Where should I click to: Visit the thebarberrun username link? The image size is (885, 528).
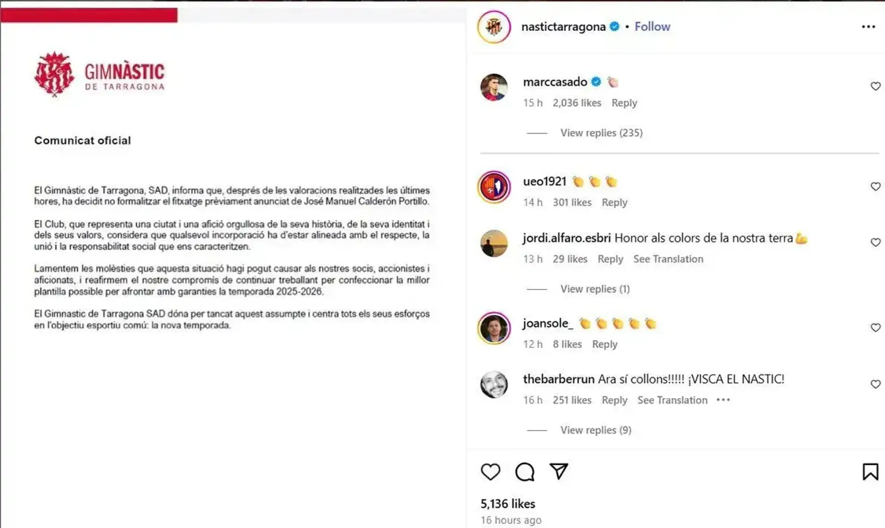tap(559, 379)
